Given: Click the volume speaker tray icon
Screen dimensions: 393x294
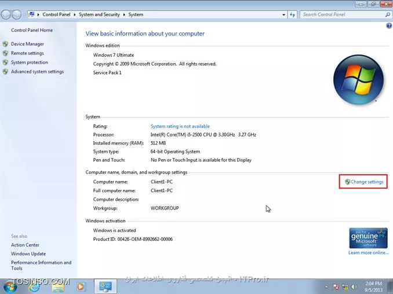Looking at the screenshot, I should pyautogui.click(x=354, y=287).
